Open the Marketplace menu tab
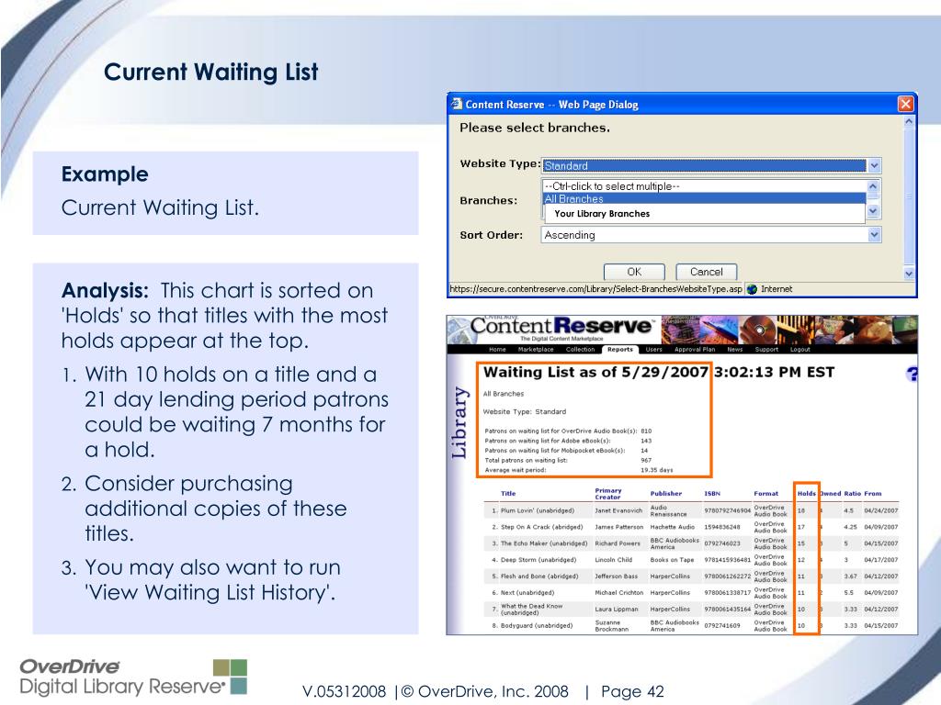Image resolution: width=941 pixels, height=705 pixels. click(x=536, y=349)
